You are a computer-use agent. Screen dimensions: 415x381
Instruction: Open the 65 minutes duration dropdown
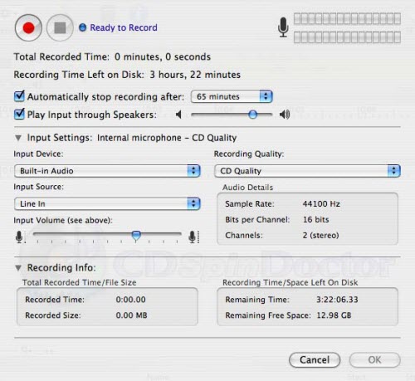pos(232,96)
